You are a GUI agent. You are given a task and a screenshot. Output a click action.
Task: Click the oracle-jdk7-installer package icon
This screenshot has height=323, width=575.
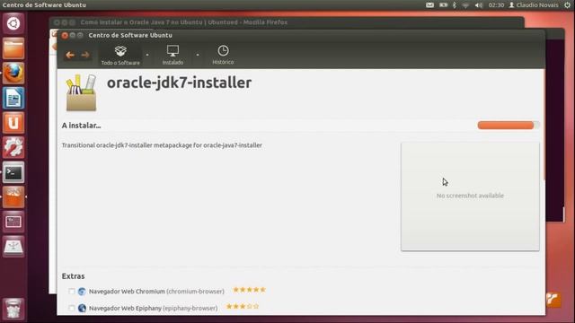[81, 92]
